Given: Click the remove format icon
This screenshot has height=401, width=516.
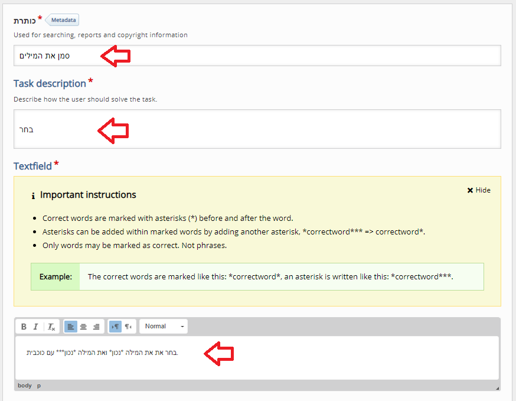Looking at the screenshot, I should (x=51, y=327).
